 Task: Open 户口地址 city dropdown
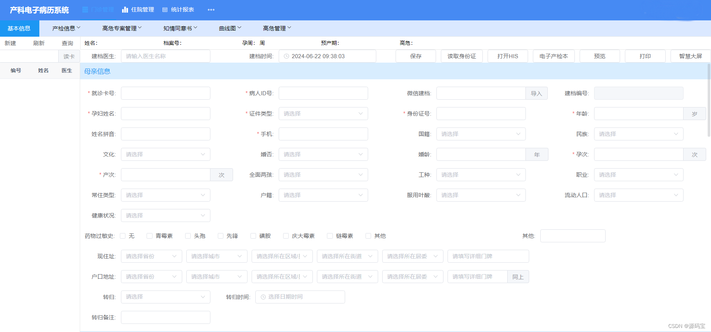[x=217, y=277]
